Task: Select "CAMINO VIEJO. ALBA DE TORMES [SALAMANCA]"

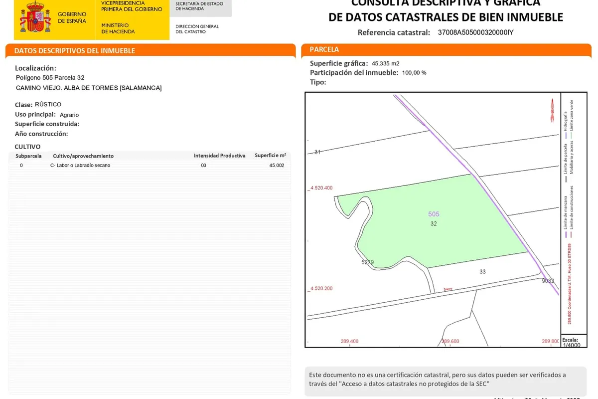Action: click(x=89, y=88)
